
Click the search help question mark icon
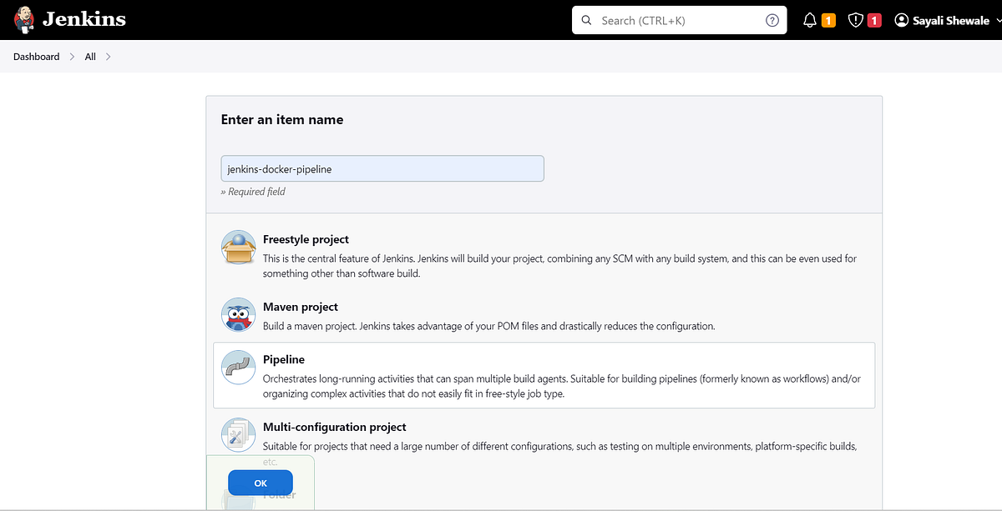[772, 19]
